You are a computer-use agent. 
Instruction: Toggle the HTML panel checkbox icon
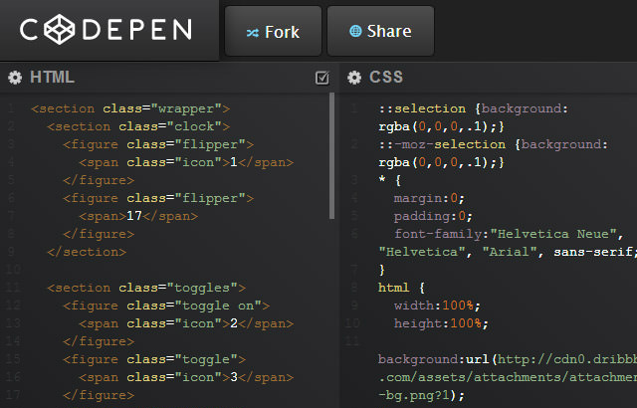click(x=322, y=78)
